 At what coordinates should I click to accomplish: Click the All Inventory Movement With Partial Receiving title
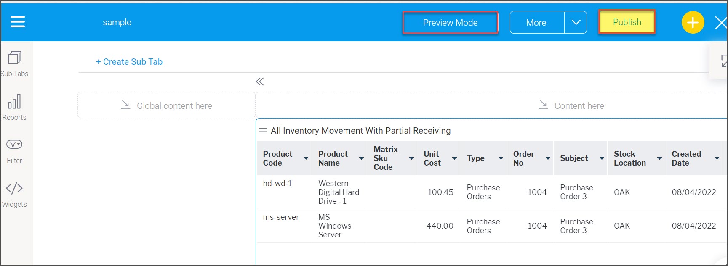(x=361, y=131)
